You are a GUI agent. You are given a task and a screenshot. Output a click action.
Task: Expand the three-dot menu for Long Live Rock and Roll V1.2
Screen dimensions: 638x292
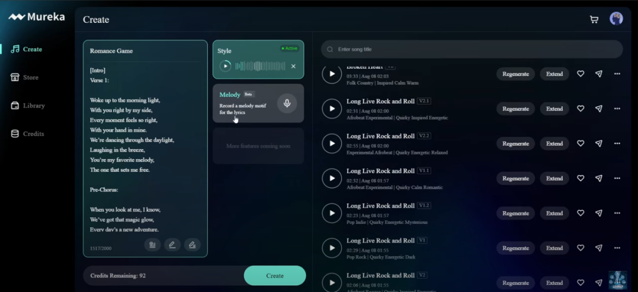[x=617, y=214]
